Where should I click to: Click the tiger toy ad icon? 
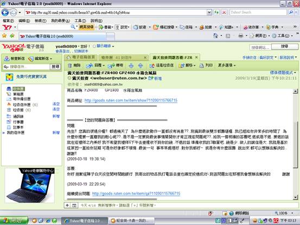[9, 77]
